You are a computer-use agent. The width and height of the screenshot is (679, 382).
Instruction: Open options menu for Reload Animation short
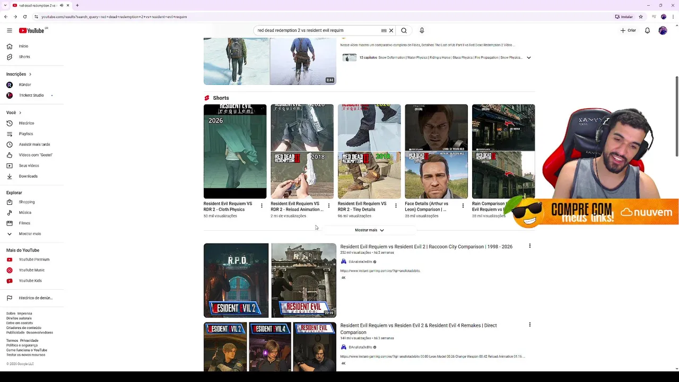point(329,206)
